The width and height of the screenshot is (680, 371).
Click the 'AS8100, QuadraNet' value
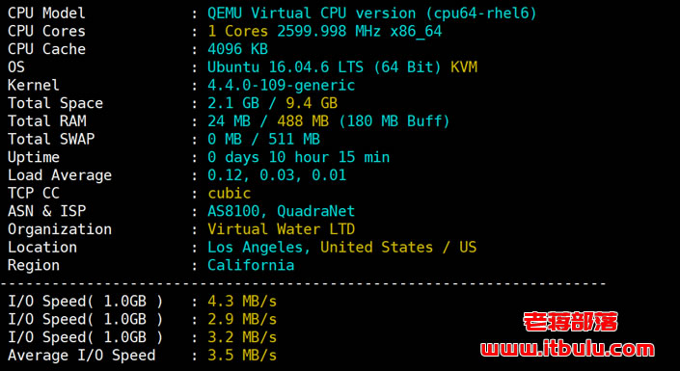click(x=281, y=212)
